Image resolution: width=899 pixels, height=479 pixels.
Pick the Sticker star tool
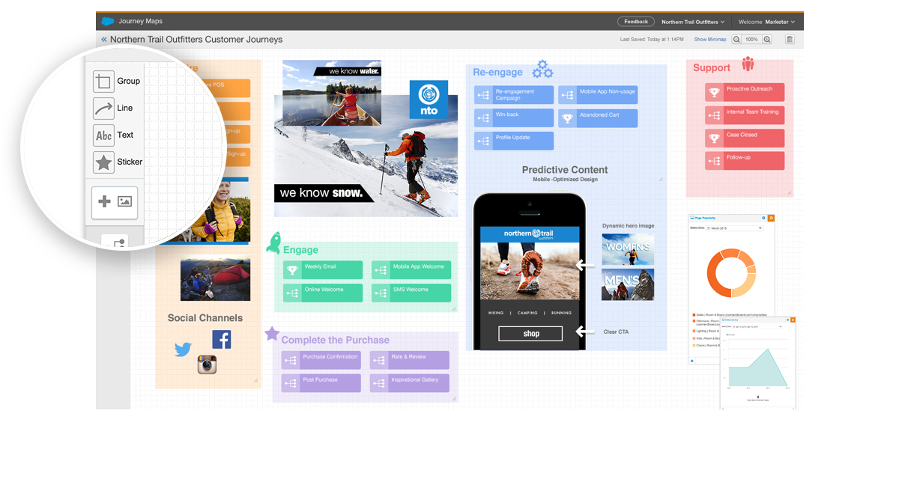pyautogui.click(x=103, y=162)
